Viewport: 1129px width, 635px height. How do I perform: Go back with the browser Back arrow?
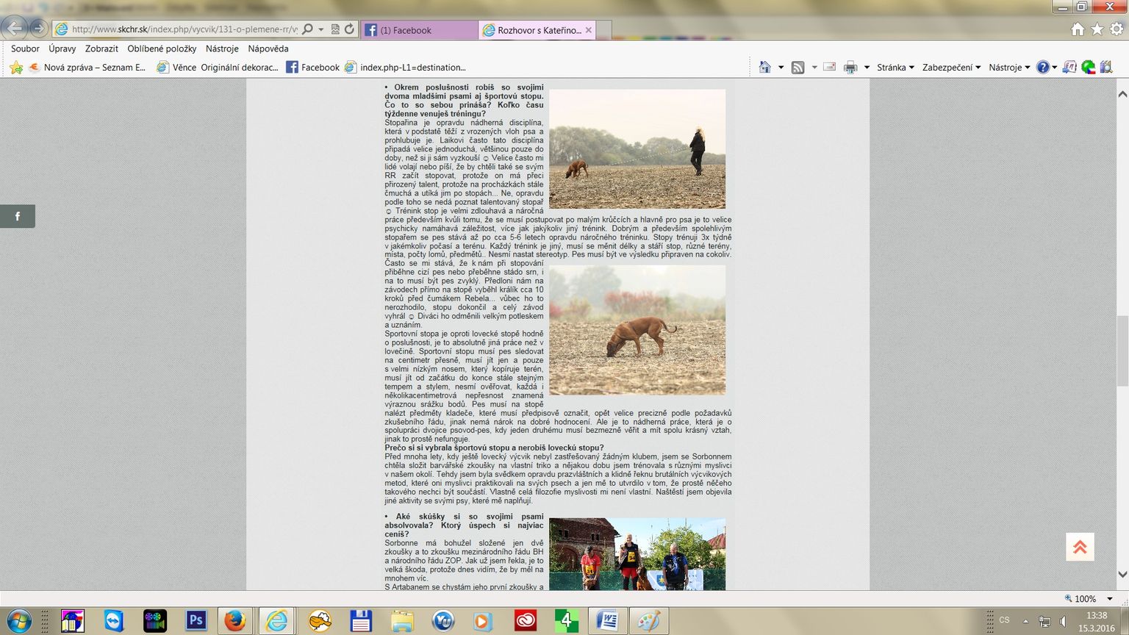(14, 29)
